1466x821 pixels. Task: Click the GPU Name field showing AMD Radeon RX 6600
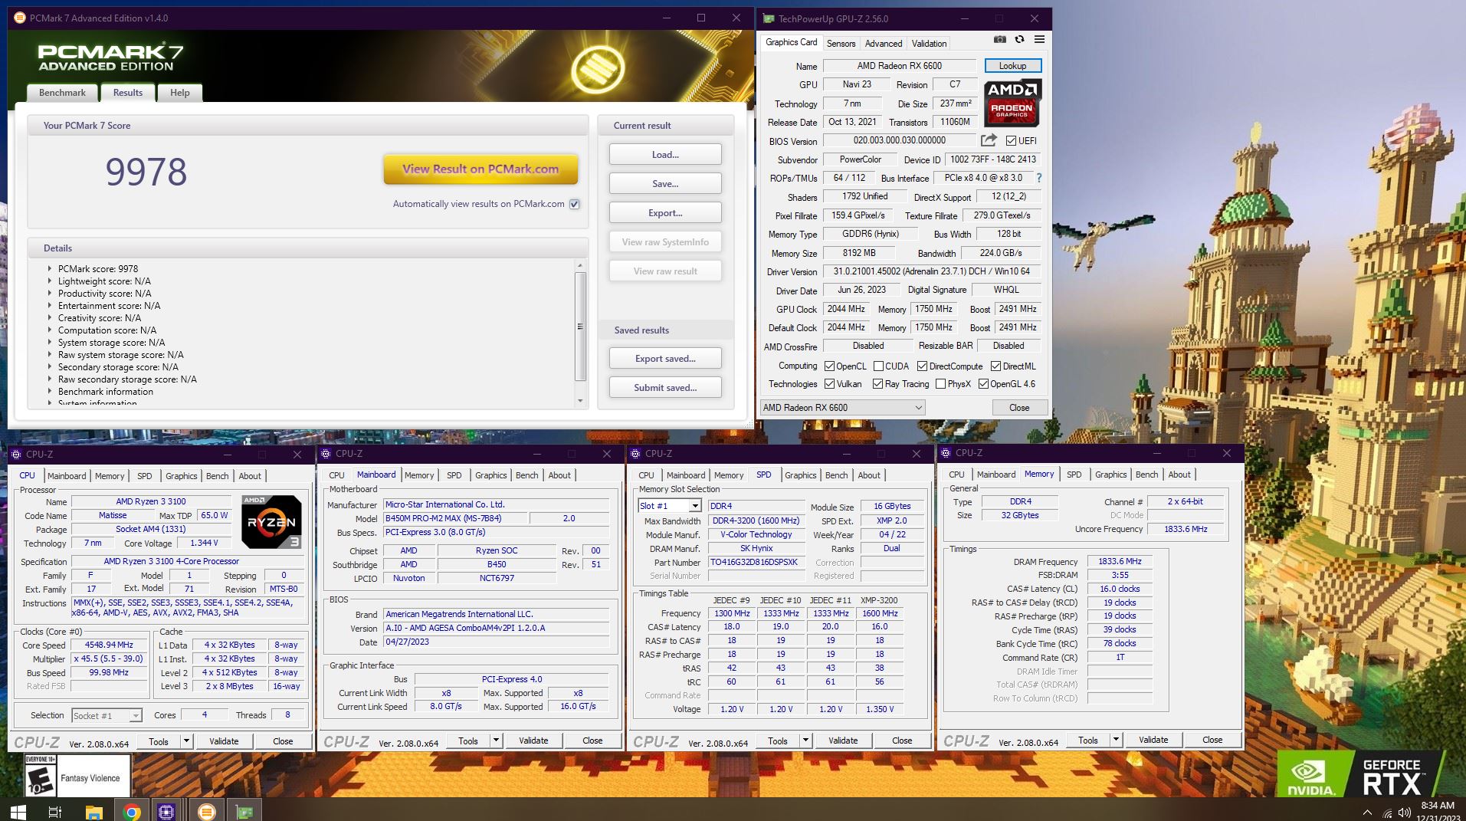[x=900, y=66]
